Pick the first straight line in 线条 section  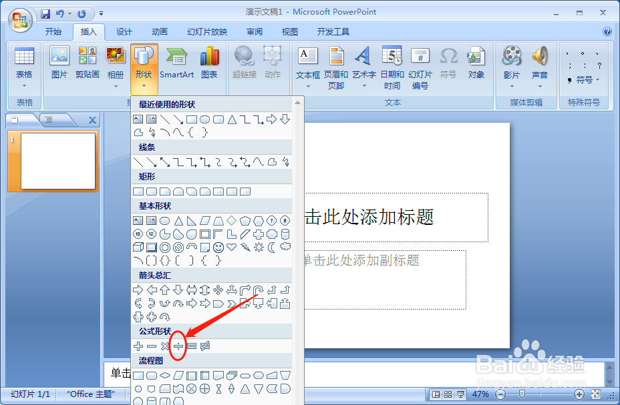pyautogui.click(x=138, y=162)
